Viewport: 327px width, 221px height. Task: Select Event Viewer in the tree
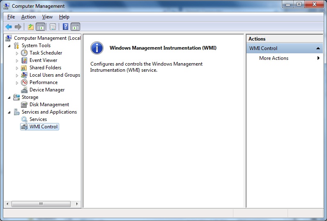44,60
